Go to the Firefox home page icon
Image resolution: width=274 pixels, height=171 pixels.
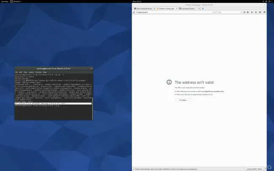pyautogui.click(x=256, y=12)
